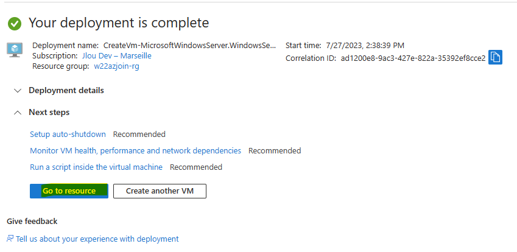Click the feedback person icon
The height and width of the screenshot is (252, 517).
tap(10, 239)
